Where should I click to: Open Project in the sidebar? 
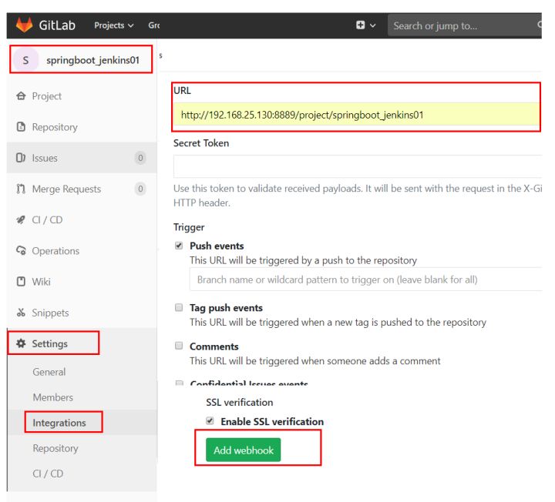(x=47, y=96)
